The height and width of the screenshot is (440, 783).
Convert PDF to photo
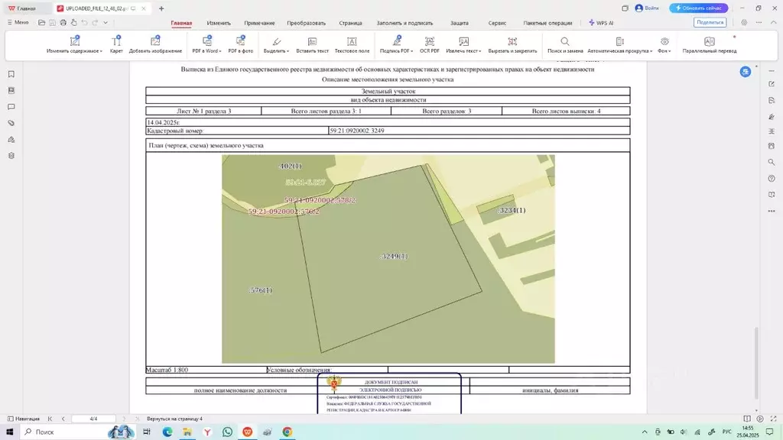click(240, 45)
